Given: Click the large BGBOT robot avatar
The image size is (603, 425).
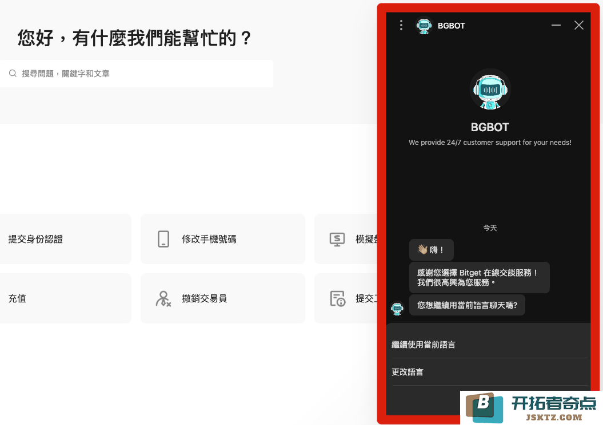Looking at the screenshot, I should 490,90.
